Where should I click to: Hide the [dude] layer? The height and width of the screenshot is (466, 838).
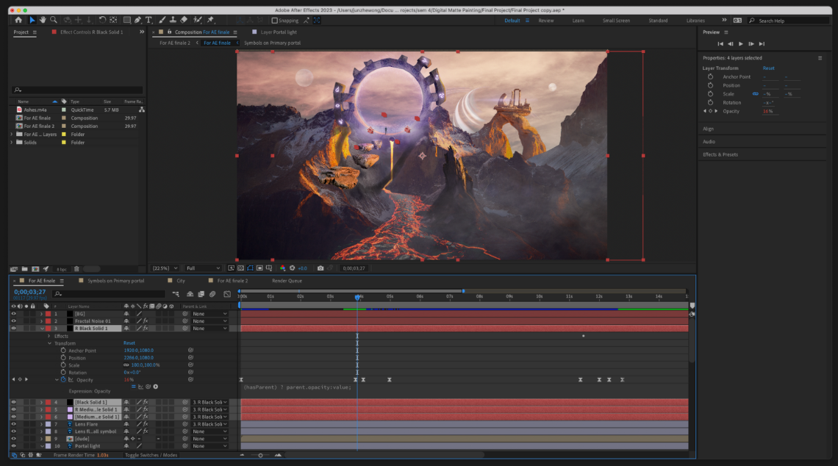(13, 439)
